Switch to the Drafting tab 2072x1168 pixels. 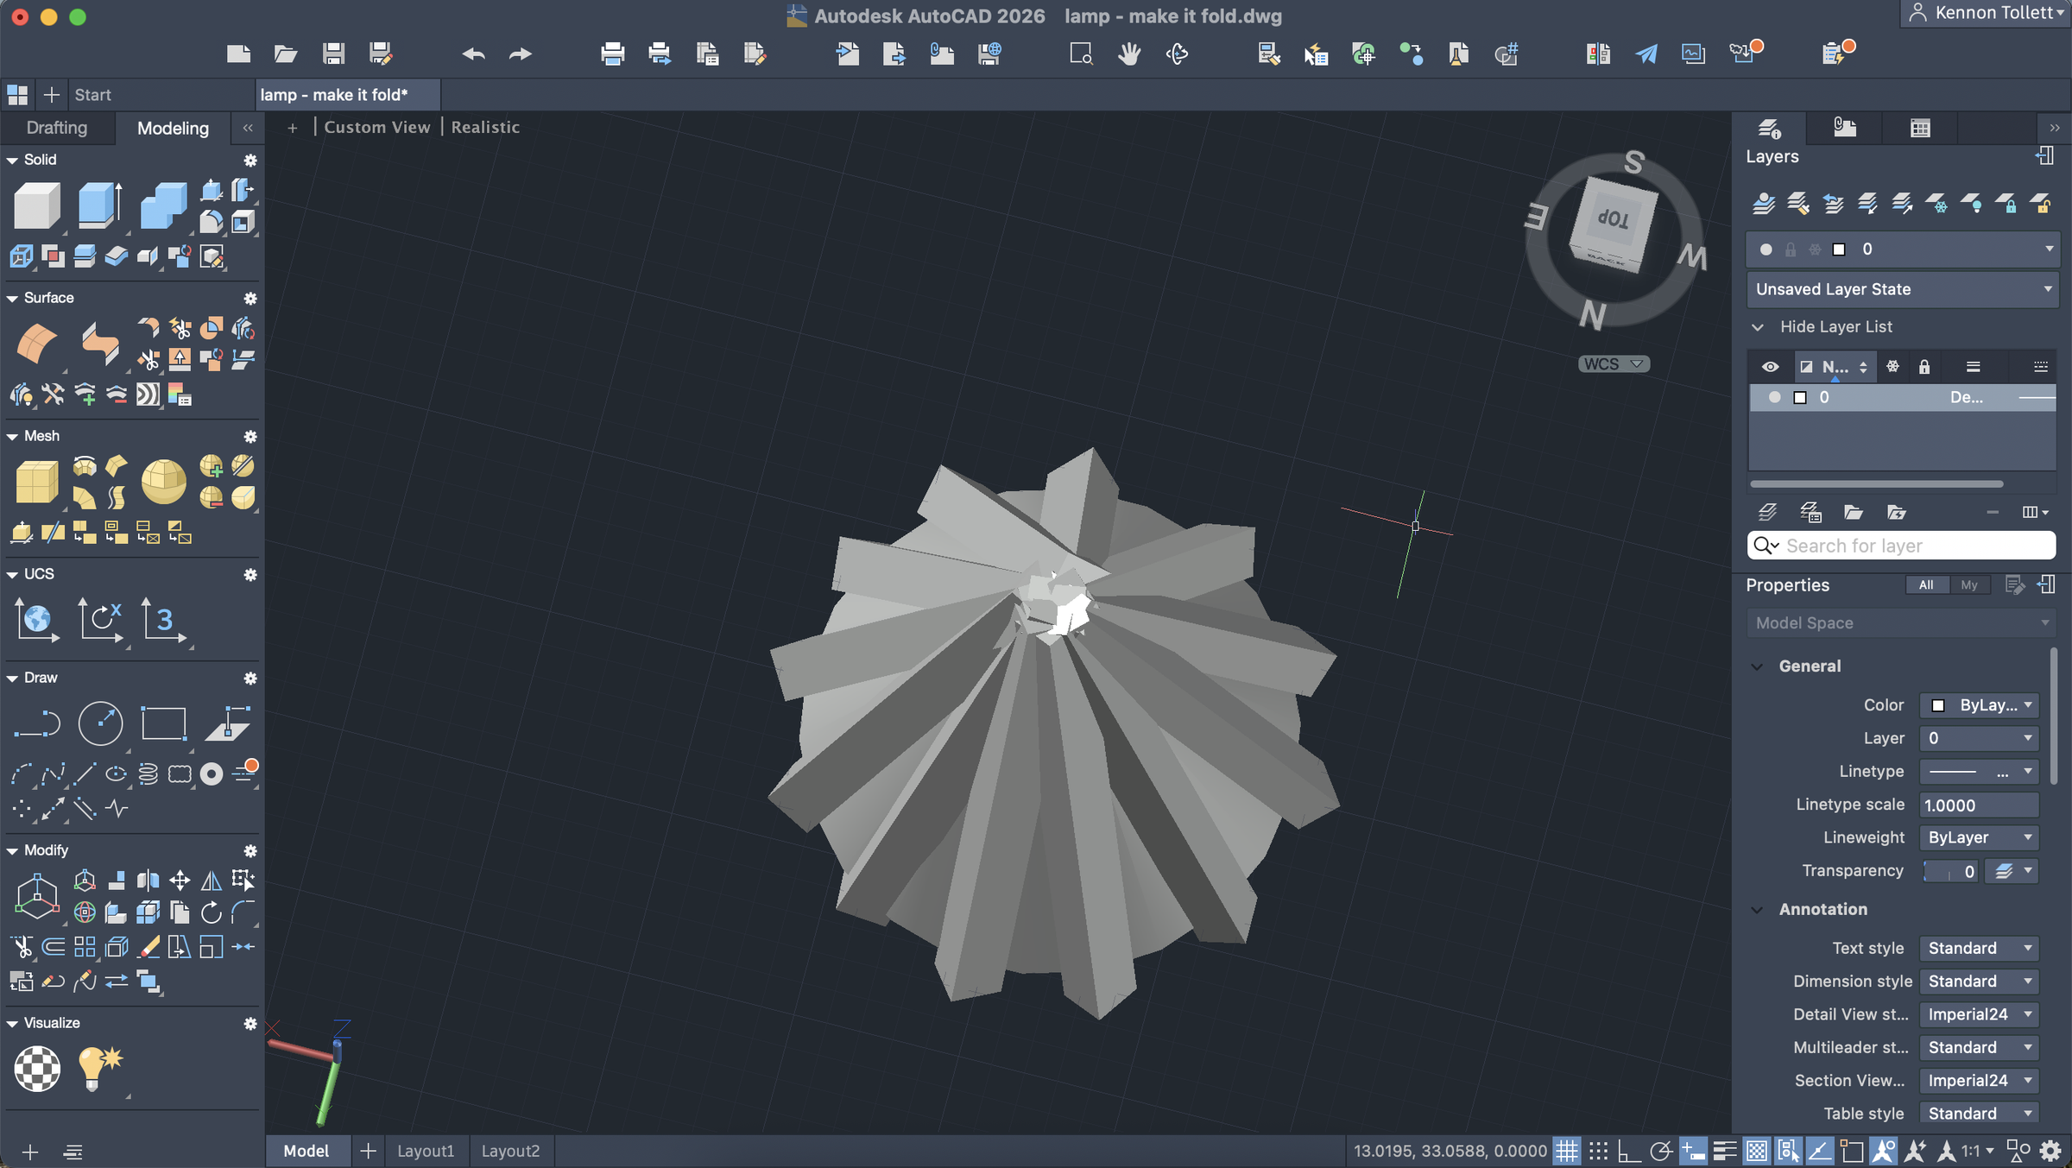pos(57,128)
